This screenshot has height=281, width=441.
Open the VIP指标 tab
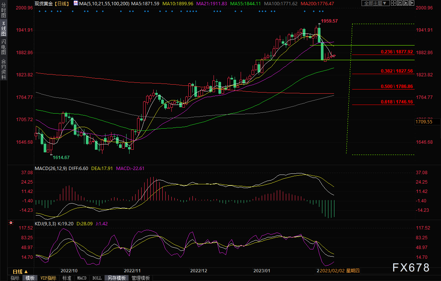pyautogui.click(x=48, y=278)
